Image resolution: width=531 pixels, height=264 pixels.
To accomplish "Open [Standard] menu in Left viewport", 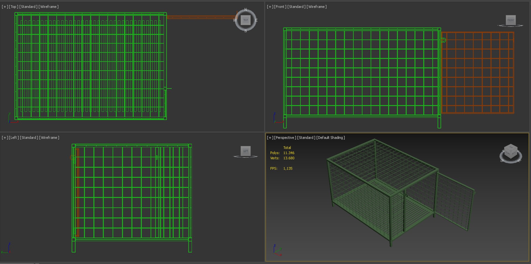I will pos(29,137).
